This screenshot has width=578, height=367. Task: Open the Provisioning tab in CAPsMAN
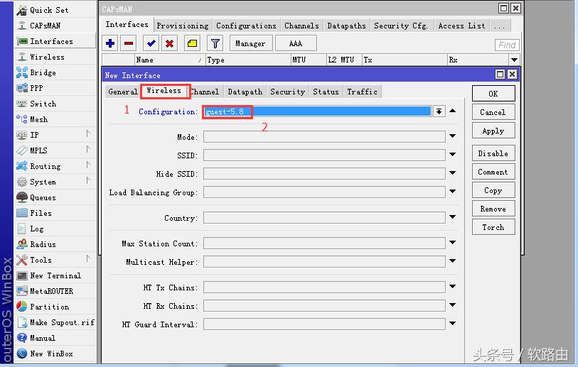click(x=183, y=26)
